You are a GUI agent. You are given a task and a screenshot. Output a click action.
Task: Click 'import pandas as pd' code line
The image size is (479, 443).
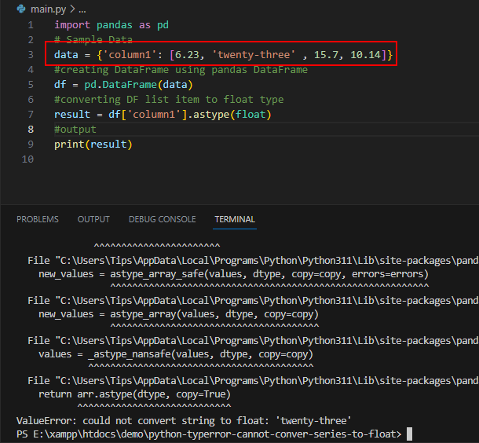(x=112, y=25)
